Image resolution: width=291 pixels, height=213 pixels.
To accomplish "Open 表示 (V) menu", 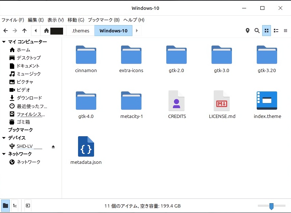I will 55,20.
